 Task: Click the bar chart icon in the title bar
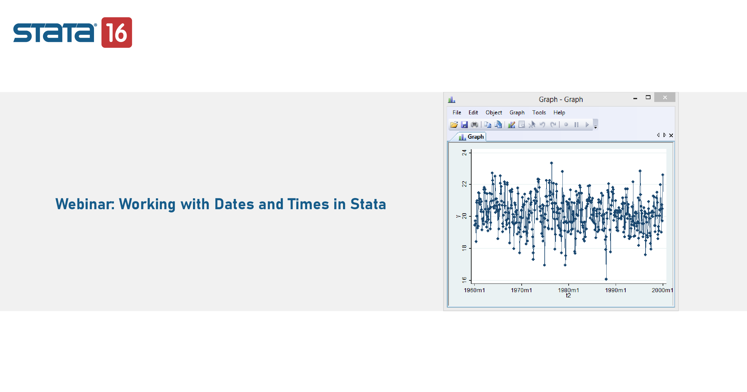[452, 99]
